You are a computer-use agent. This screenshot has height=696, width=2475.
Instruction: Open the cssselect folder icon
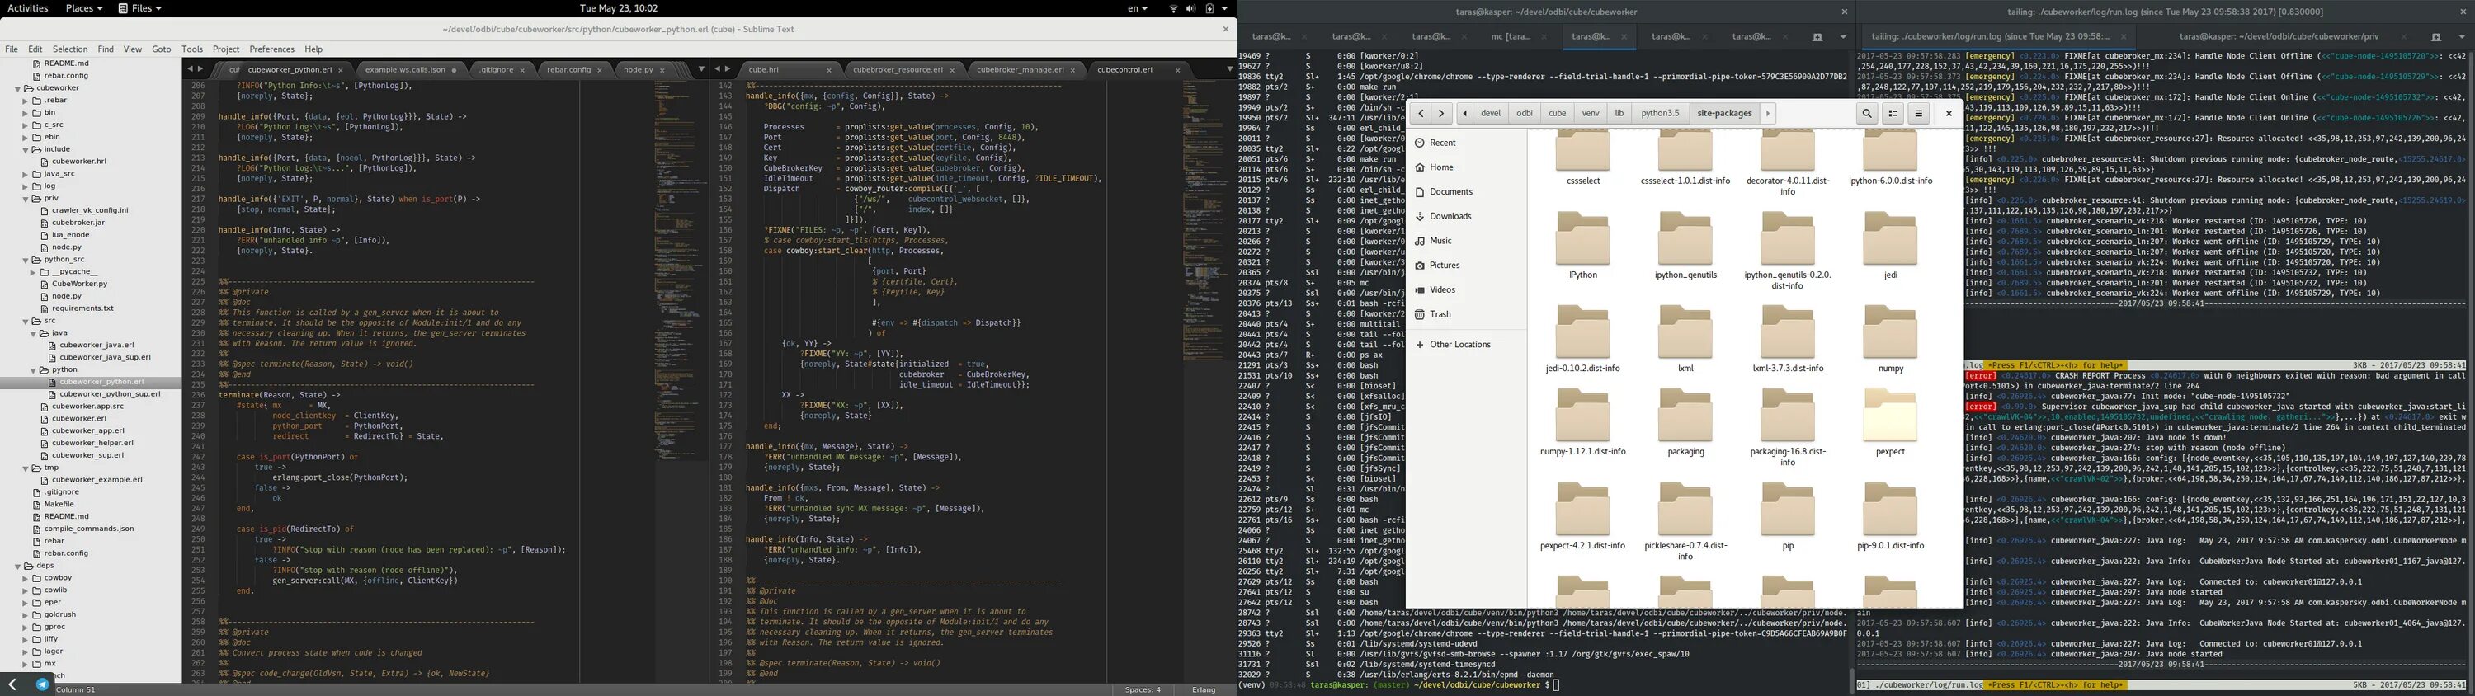(x=1582, y=152)
